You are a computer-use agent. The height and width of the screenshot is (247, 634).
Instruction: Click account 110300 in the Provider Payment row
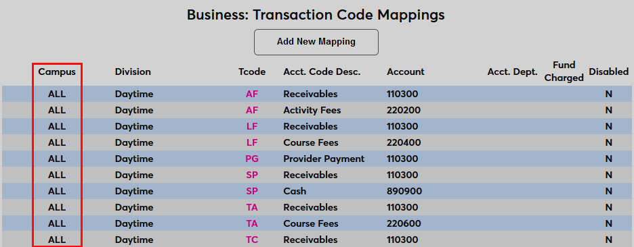click(402, 159)
